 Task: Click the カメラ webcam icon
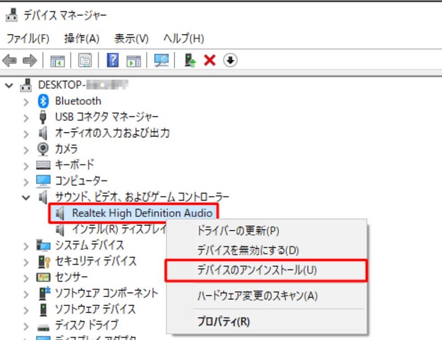[43, 149]
